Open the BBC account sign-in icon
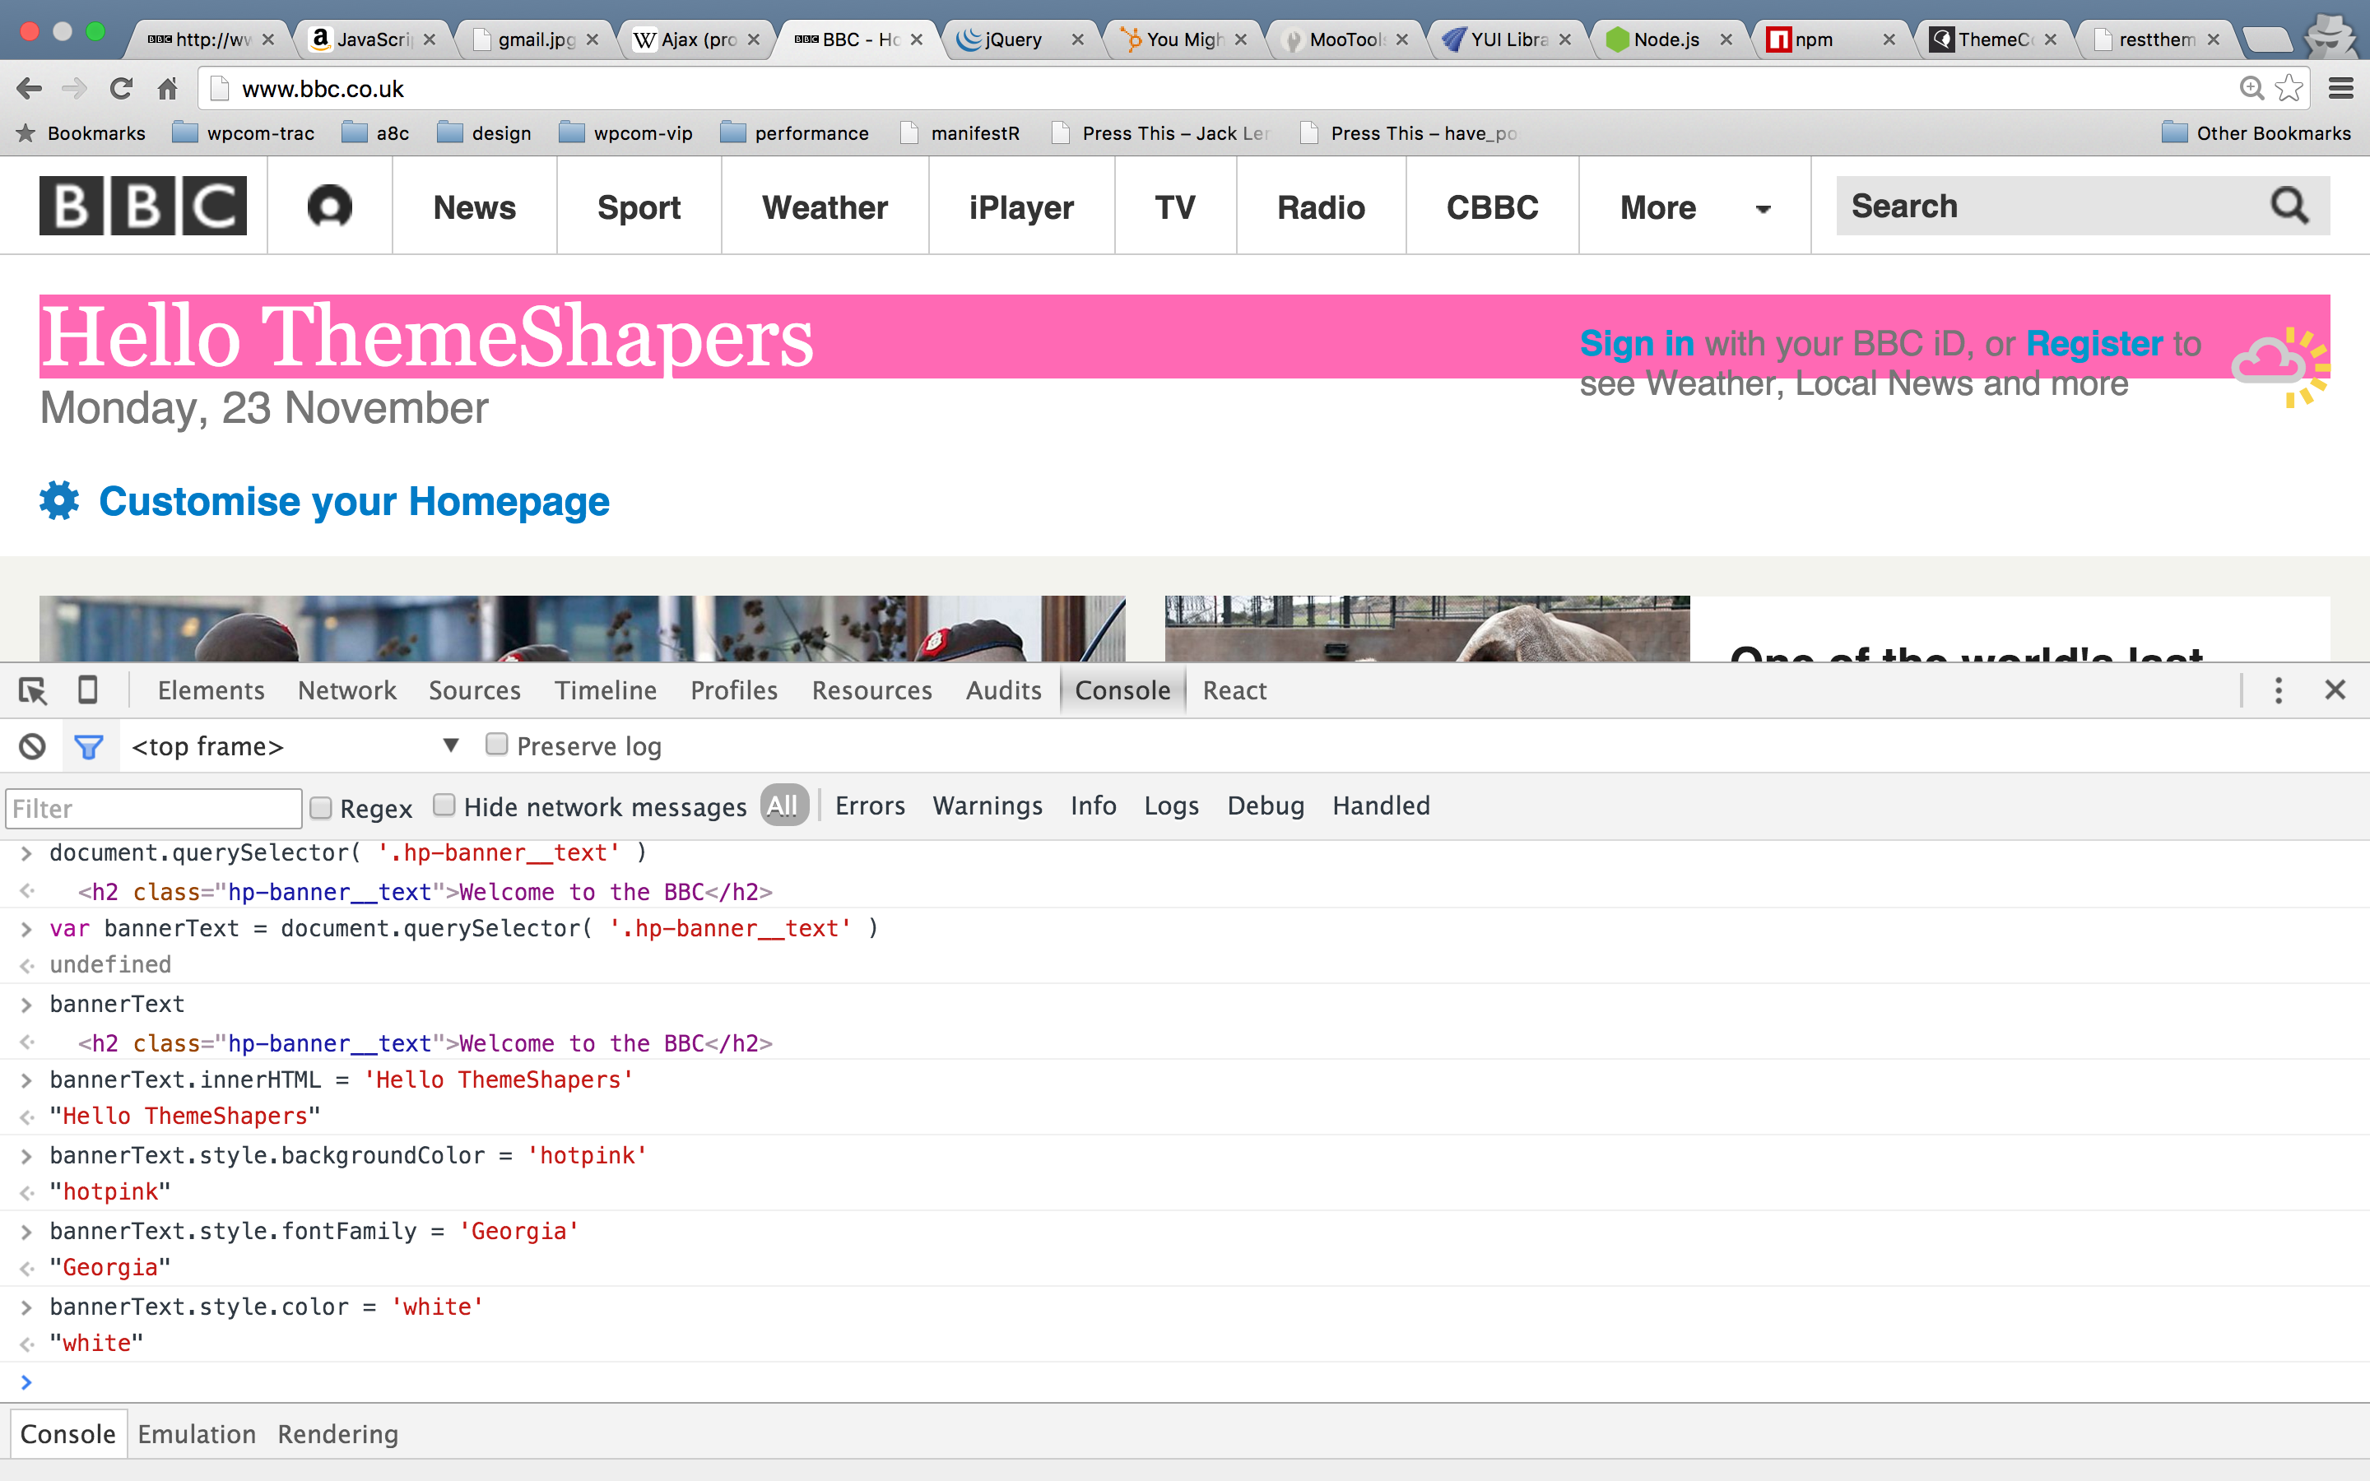This screenshot has width=2370, height=1481. click(329, 207)
